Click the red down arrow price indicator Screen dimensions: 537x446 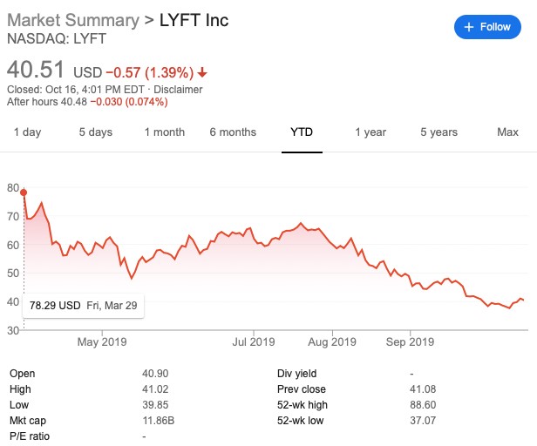pos(202,71)
